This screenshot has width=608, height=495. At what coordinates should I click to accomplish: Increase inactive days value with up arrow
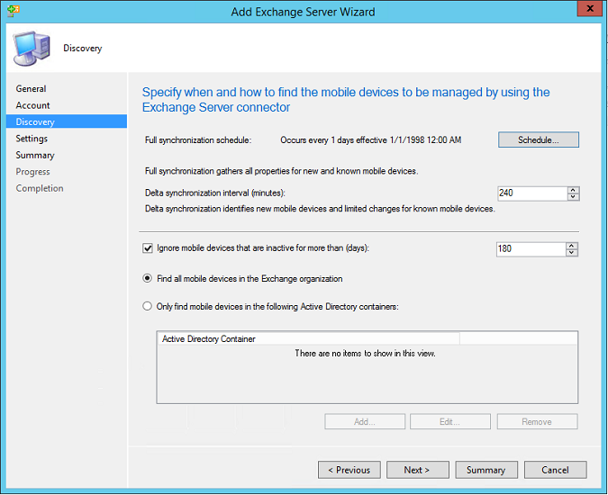coord(572,246)
